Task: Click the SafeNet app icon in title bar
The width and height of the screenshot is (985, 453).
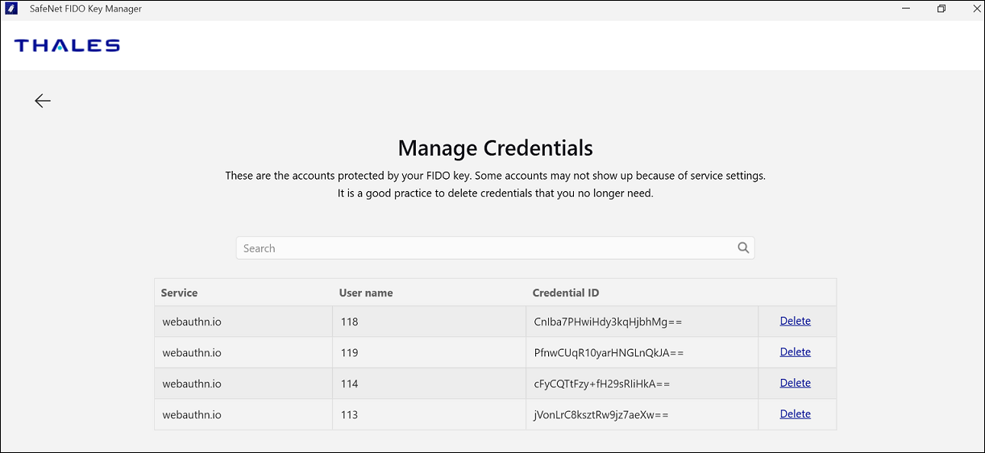Action: pyautogui.click(x=11, y=9)
